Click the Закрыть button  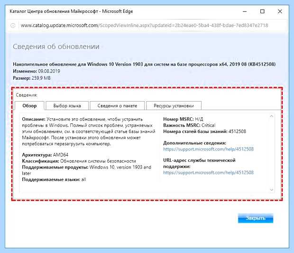tap(256, 218)
